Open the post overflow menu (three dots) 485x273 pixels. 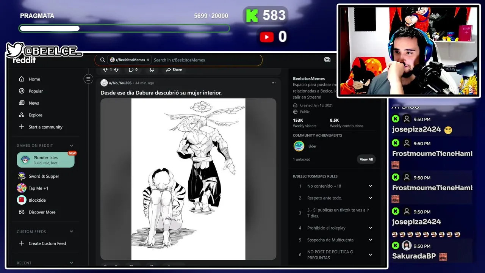(x=274, y=83)
